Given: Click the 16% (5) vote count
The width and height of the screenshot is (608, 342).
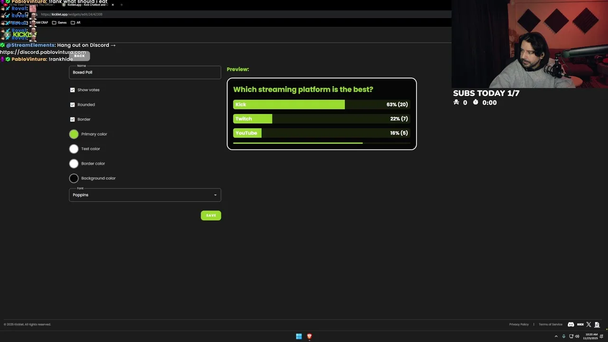Looking at the screenshot, I should click(399, 133).
